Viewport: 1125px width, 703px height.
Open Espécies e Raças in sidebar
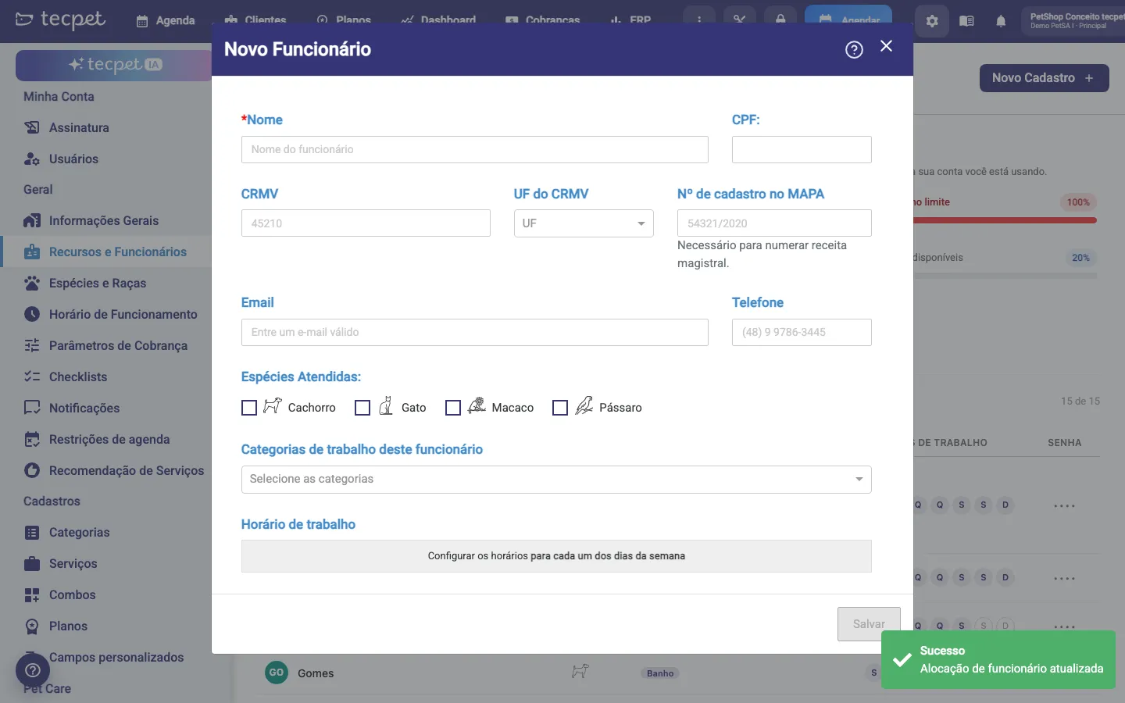pyautogui.click(x=97, y=283)
